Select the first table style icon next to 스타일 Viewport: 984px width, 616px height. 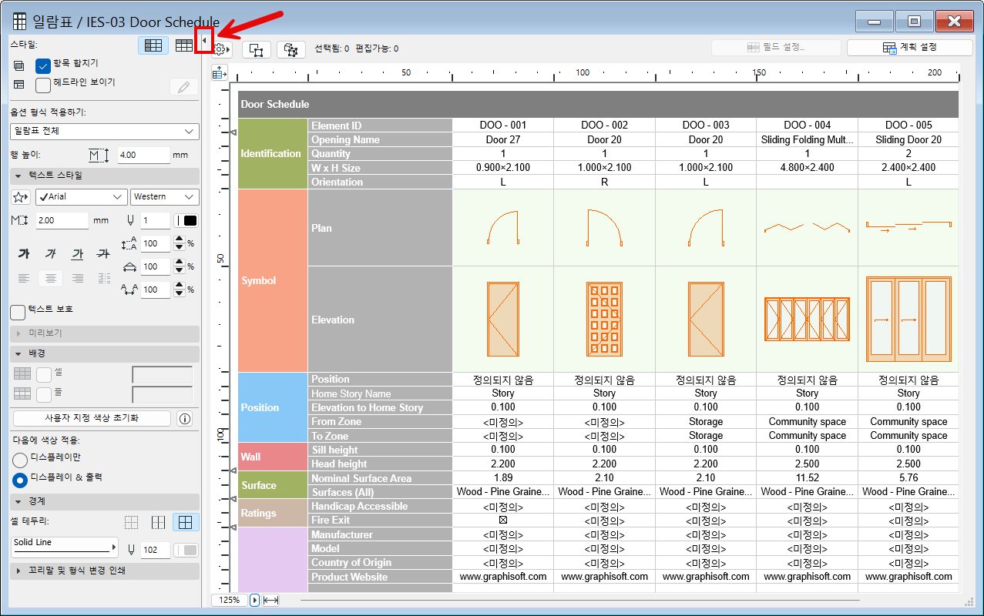pos(153,45)
